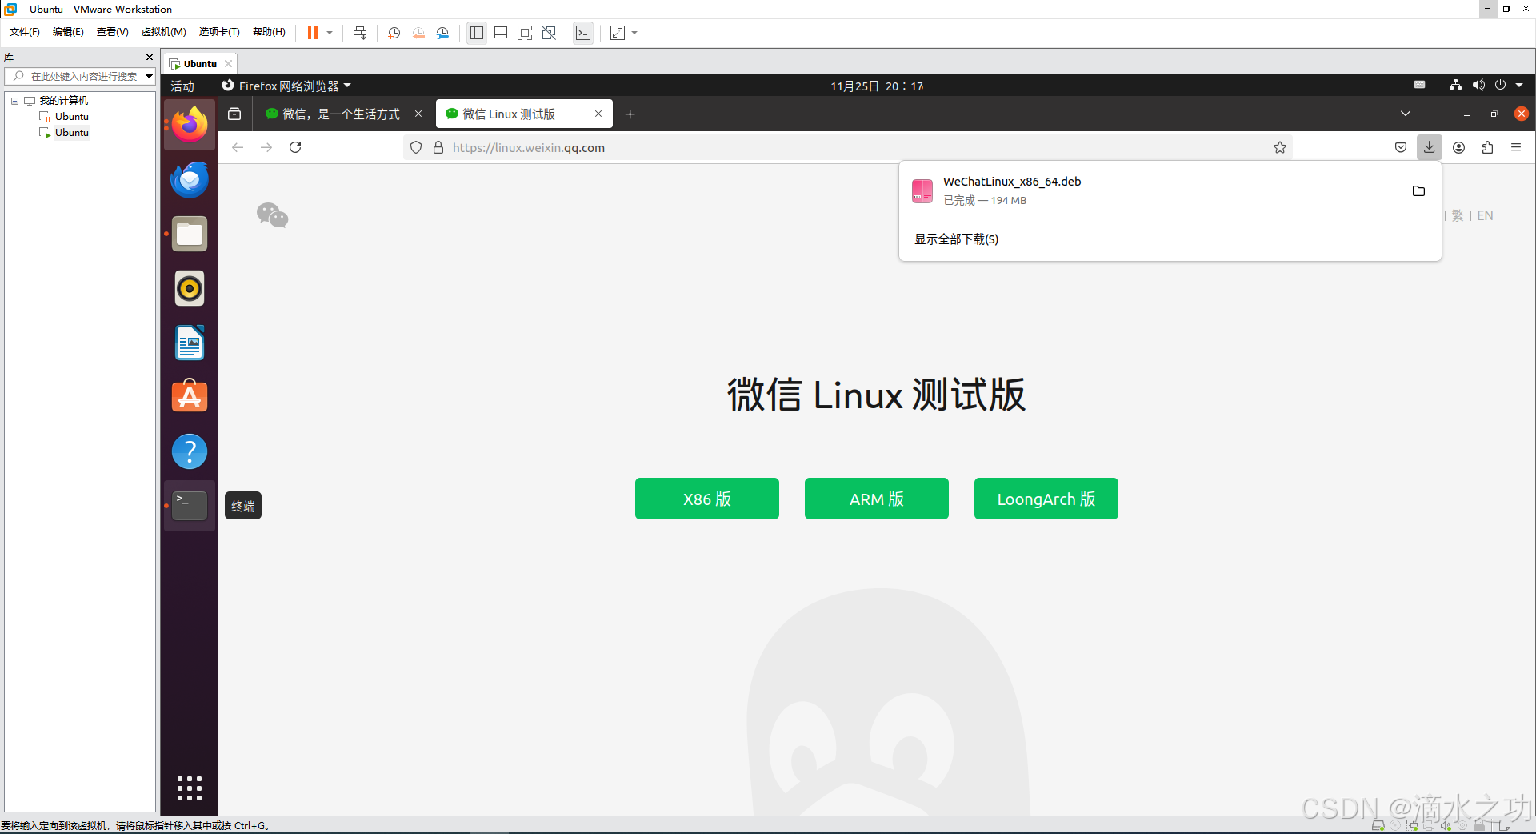The image size is (1536, 834).
Task: Open a new Firefox tab
Action: click(x=630, y=114)
